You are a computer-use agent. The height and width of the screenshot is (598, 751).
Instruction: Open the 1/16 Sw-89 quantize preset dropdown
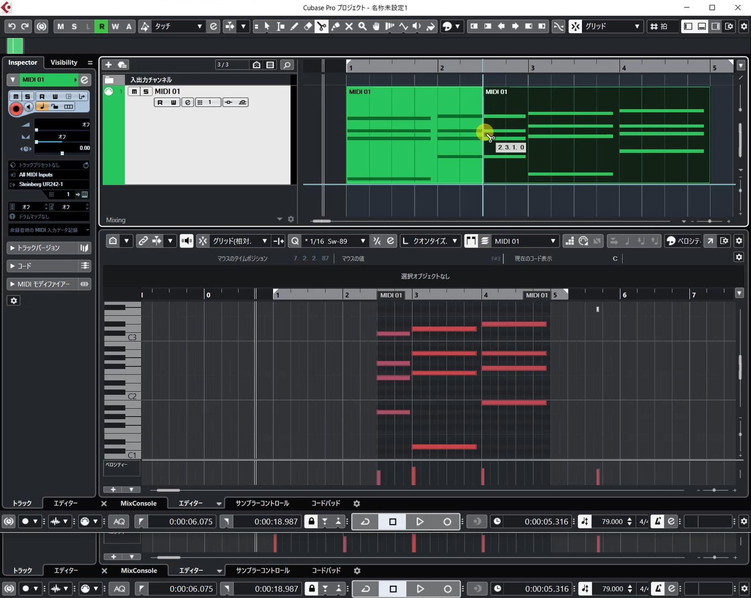334,241
